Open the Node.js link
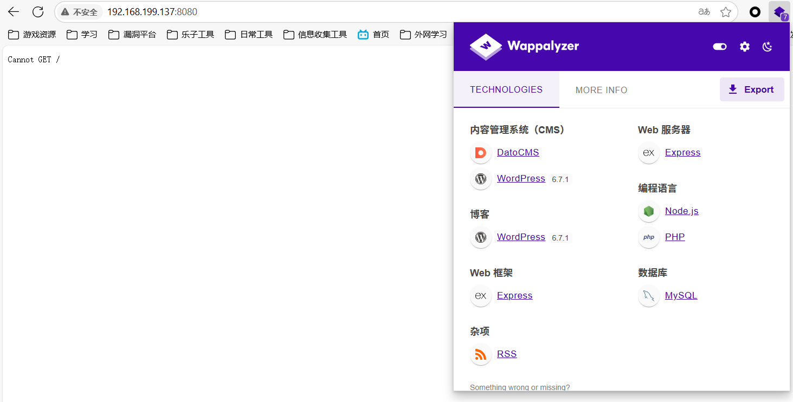This screenshot has width=793, height=402. [x=682, y=211]
